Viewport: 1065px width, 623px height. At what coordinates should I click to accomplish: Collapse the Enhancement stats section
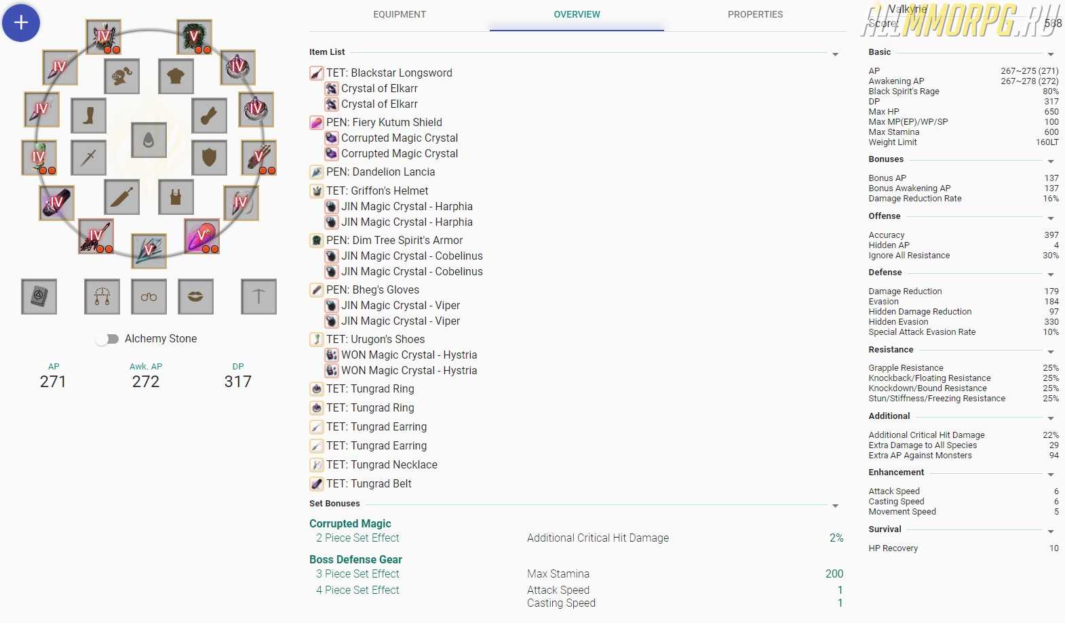(x=1051, y=475)
